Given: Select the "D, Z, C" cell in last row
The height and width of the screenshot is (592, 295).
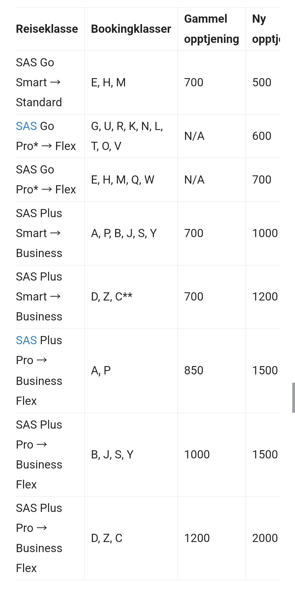Looking at the screenshot, I should pyautogui.click(x=107, y=538).
